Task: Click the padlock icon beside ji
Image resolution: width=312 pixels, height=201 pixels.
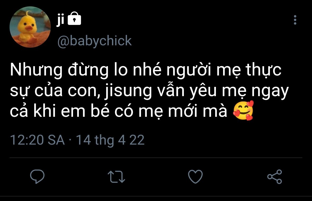Action: pos(74,19)
